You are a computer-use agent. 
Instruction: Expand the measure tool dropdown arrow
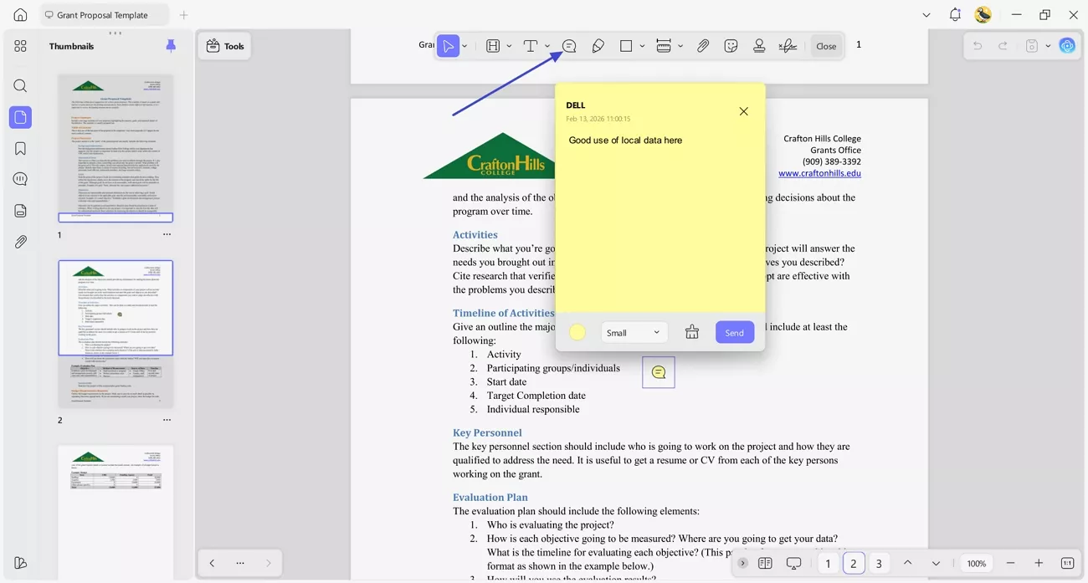pyautogui.click(x=680, y=46)
